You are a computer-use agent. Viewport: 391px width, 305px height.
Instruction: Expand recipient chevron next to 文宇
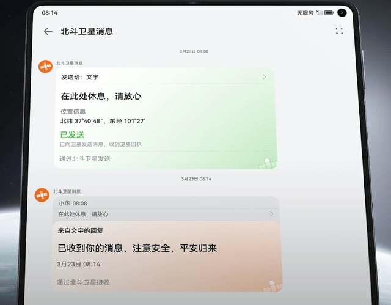pos(264,77)
